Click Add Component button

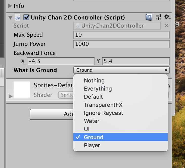coord(52,114)
